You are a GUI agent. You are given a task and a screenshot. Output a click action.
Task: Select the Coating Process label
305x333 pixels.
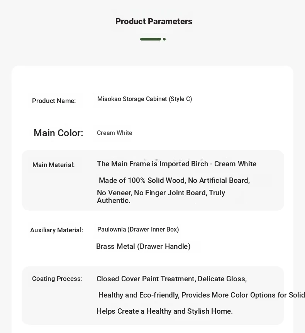[x=57, y=279]
